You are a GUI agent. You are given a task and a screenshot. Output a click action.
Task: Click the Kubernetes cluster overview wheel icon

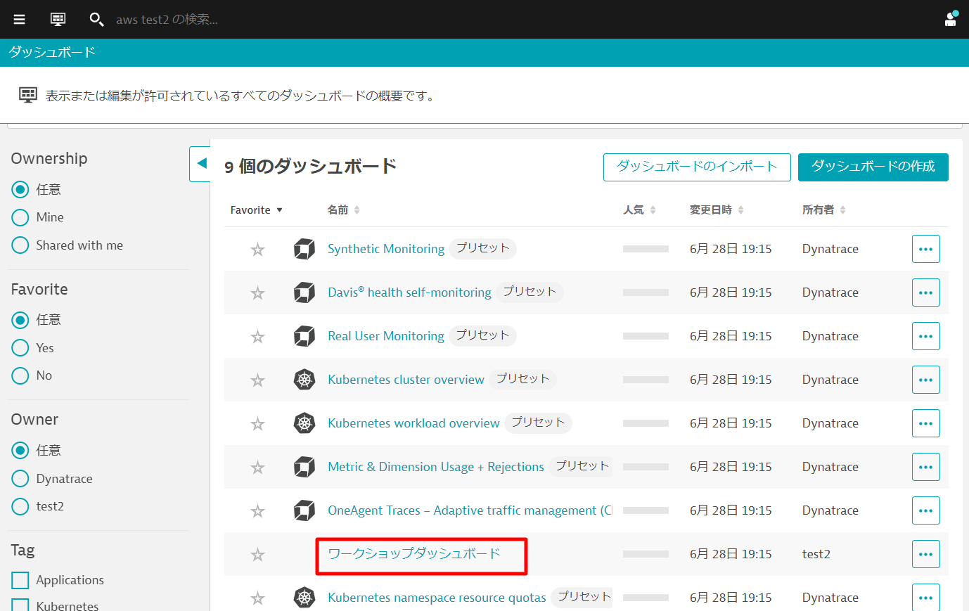[x=304, y=380]
